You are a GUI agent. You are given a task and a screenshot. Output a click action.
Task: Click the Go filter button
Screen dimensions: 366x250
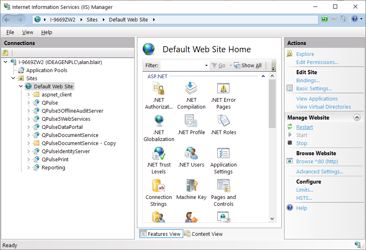[218, 65]
